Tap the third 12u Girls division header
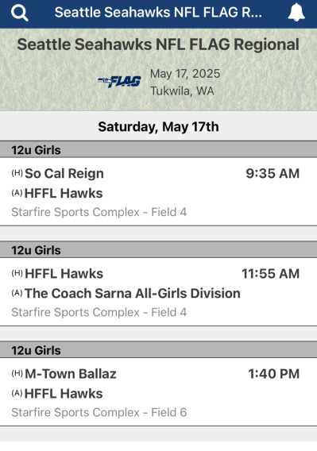 158,350
